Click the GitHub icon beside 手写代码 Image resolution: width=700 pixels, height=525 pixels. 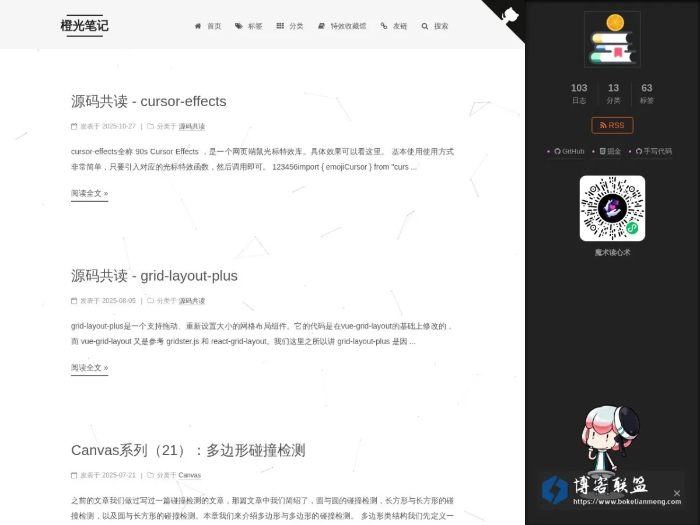(x=639, y=151)
